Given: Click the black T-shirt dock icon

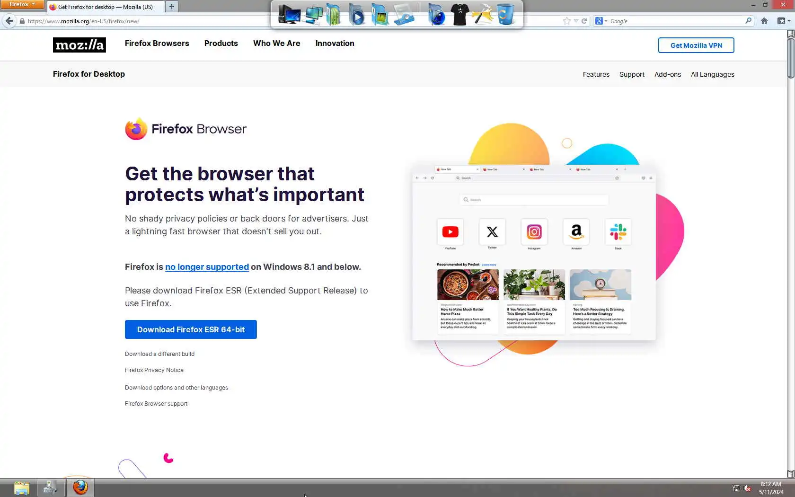Looking at the screenshot, I should (x=459, y=14).
